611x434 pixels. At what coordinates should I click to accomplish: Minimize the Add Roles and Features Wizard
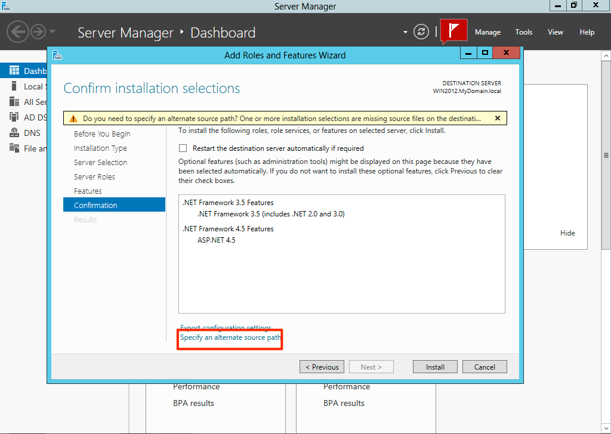point(468,52)
